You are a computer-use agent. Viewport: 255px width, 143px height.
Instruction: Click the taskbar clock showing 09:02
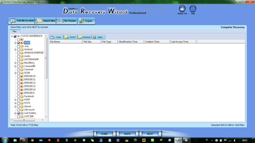(245, 140)
